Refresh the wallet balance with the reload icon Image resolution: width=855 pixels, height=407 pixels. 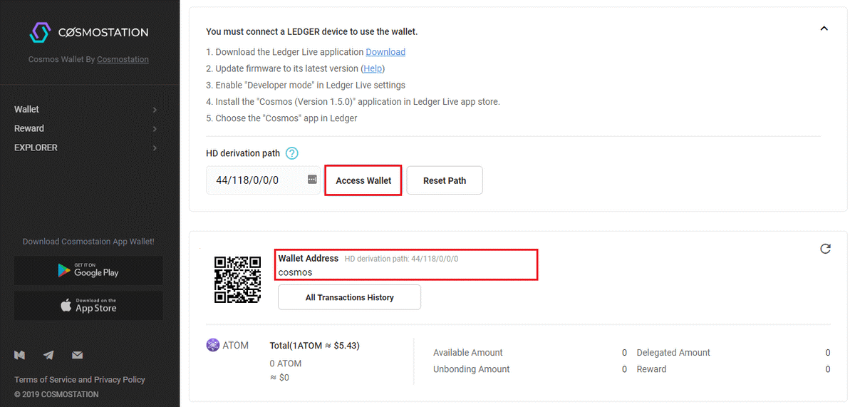(825, 249)
